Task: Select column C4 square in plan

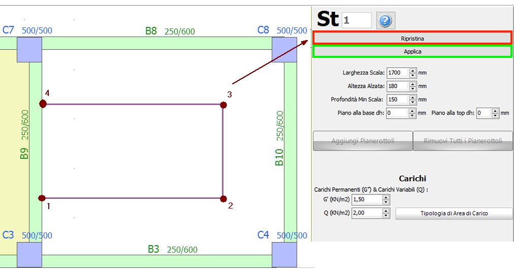Action: click(284, 254)
